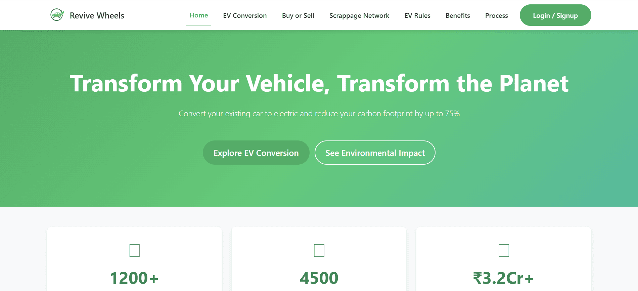
Task: Click the icon above ₹3.2Cr+ stat
Action: coord(504,250)
